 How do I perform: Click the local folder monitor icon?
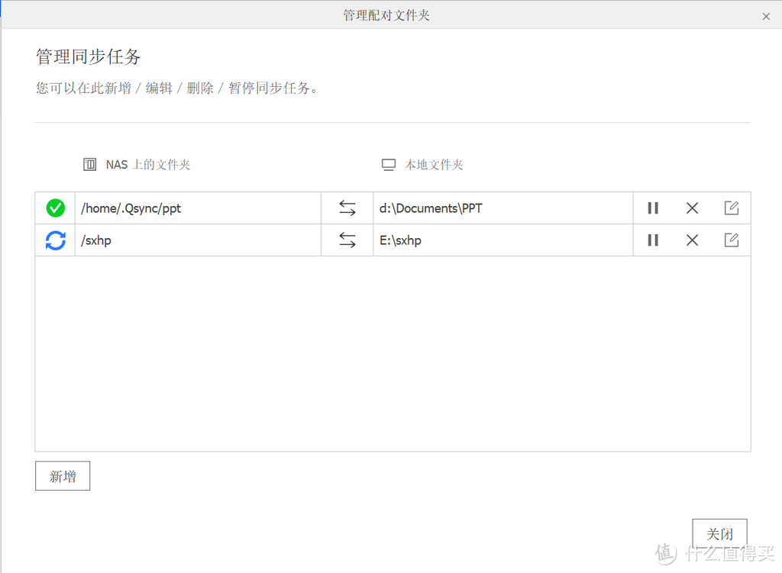click(389, 165)
